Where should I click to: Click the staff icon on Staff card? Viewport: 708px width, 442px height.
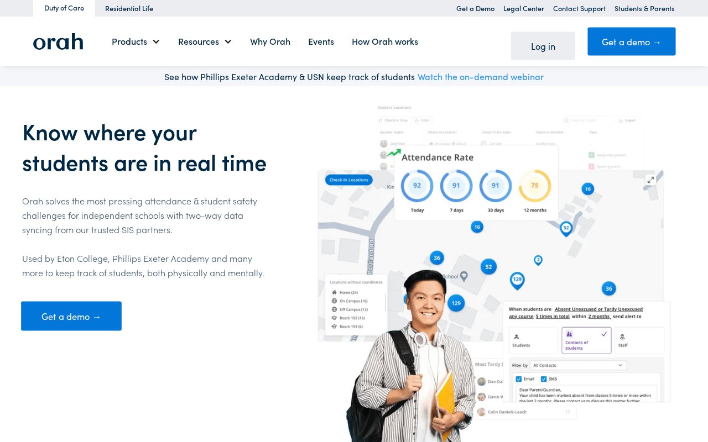pos(622,336)
